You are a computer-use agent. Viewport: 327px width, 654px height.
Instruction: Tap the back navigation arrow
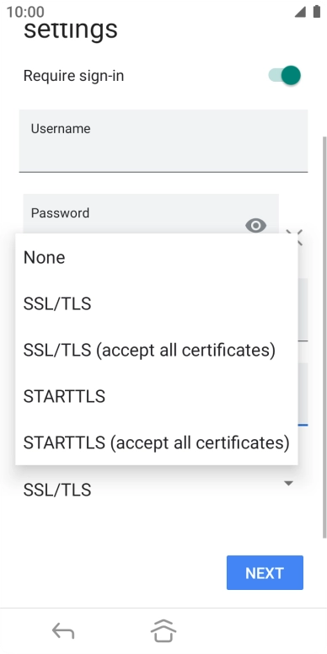(x=63, y=630)
